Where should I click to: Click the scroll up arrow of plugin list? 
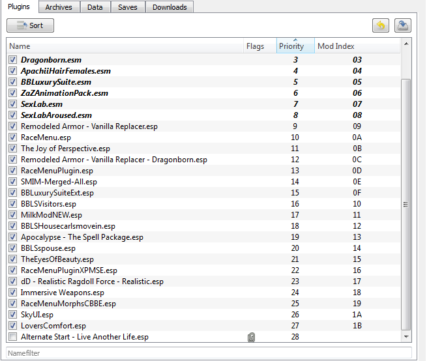tap(406, 44)
